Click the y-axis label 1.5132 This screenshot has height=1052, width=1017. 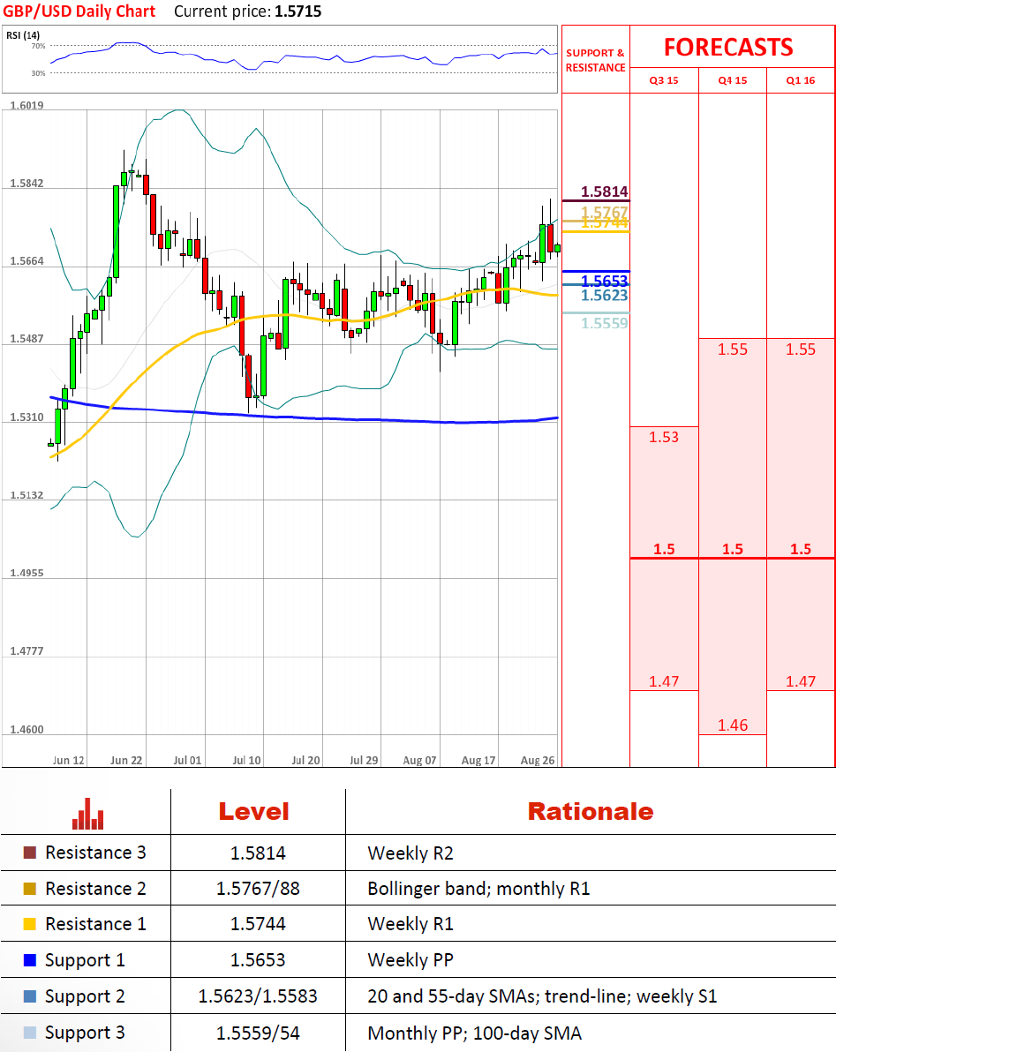pos(26,495)
